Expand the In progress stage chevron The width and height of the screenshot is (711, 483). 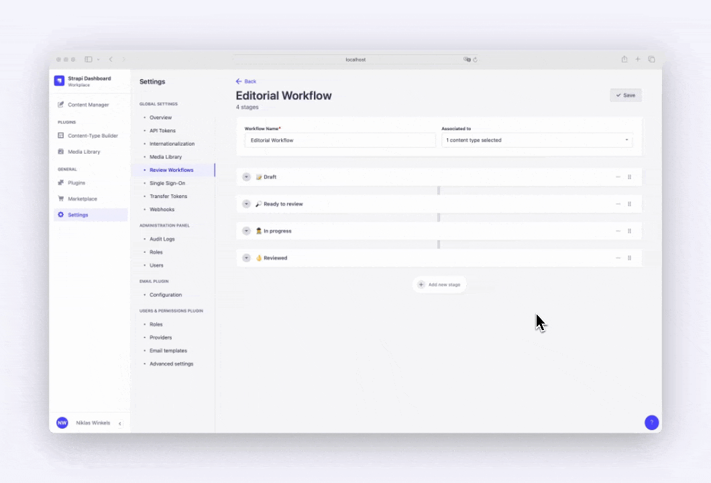[x=246, y=231]
